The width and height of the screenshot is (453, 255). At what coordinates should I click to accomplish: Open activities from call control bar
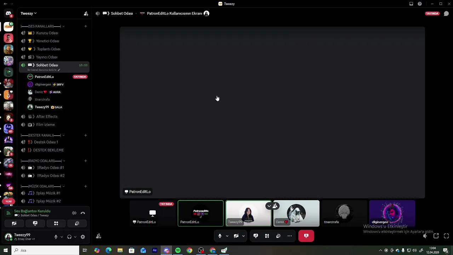[267, 236]
